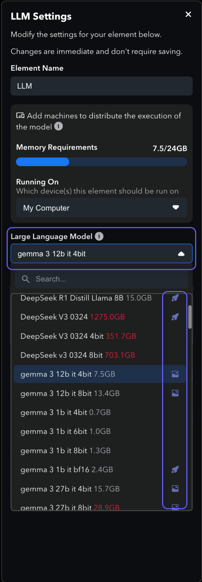The width and height of the screenshot is (202, 582).
Task: Click the image icon beside gemma 3 27b it 4bit
Action: pyautogui.click(x=175, y=489)
